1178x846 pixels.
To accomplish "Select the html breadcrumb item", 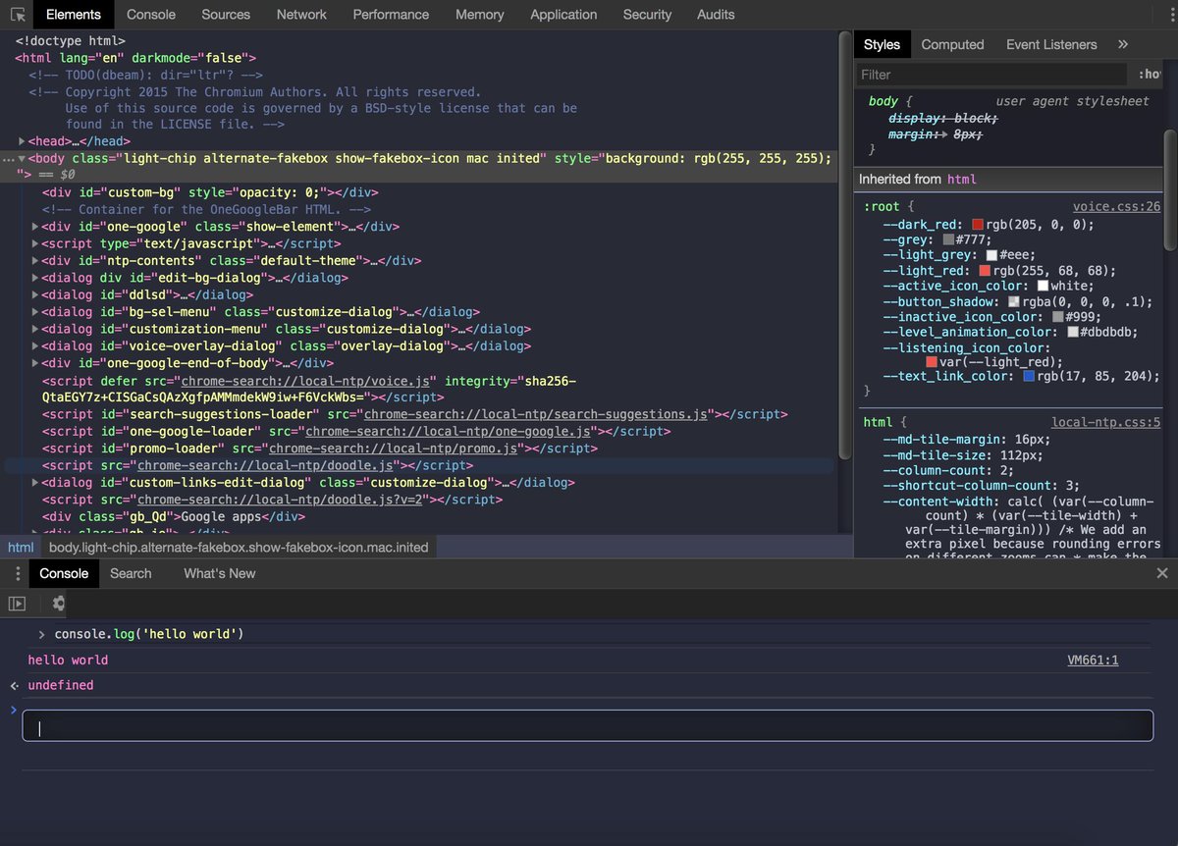I will point(21,548).
